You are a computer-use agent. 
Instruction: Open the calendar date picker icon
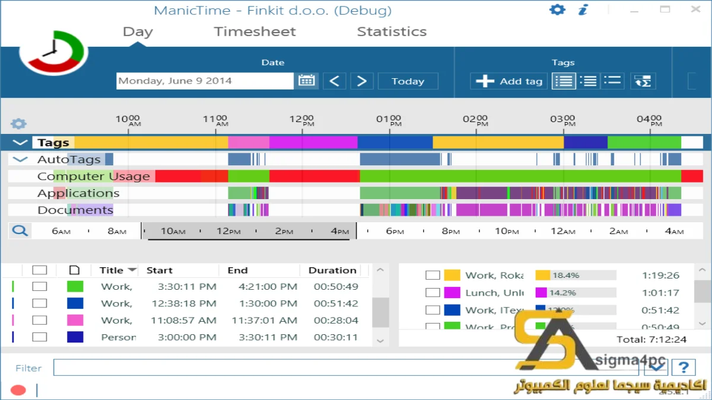(x=307, y=81)
